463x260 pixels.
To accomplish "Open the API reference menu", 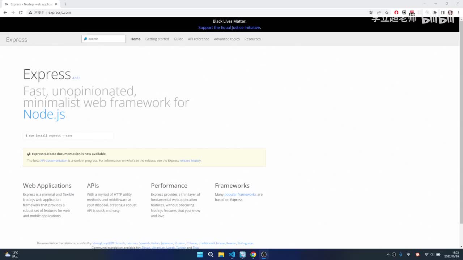I will point(199,39).
